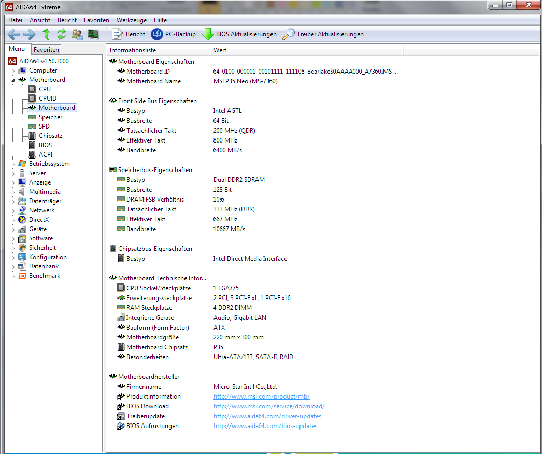Screen dimensions: 542x454
Task: Refresh the page with green arrows icon
Action: [62, 34]
